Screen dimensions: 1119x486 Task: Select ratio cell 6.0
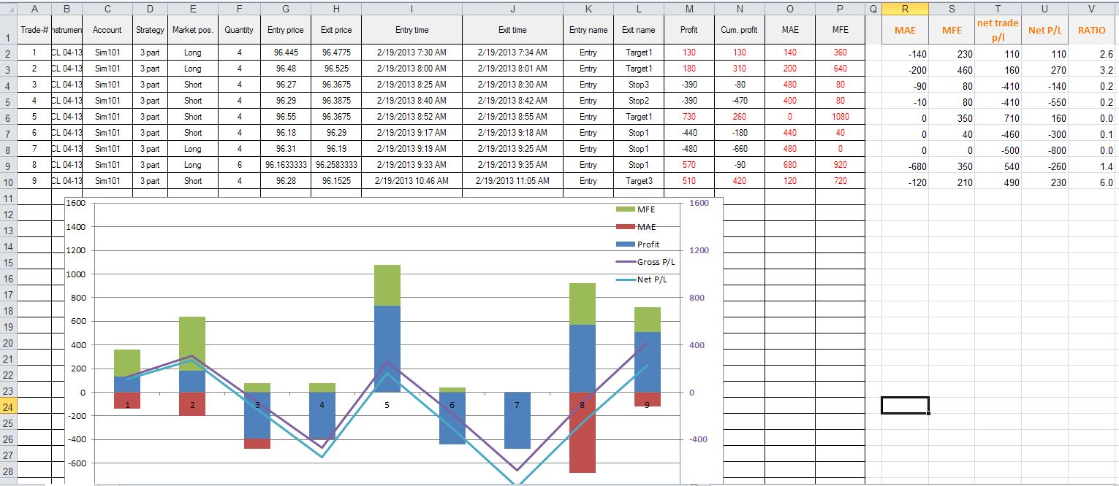[x=1092, y=182]
